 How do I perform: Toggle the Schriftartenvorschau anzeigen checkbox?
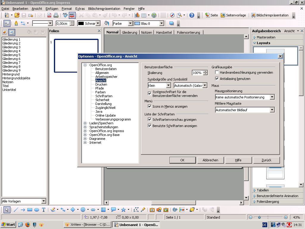click(x=150, y=119)
